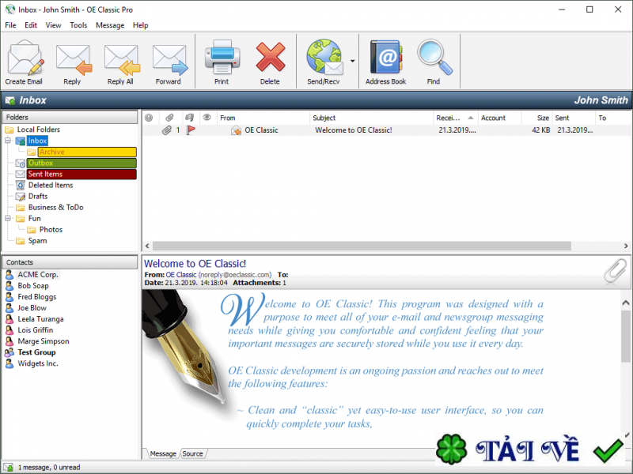The width and height of the screenshot is (633, 474).
Task: Select the Business & ToDo folder
Action: pyautogui.click(x=55, y=207)
